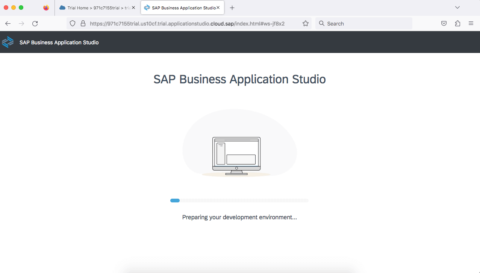Screen dimensions: 480x273
Task: Click the padlock site security icon
Action: (83, 23)
